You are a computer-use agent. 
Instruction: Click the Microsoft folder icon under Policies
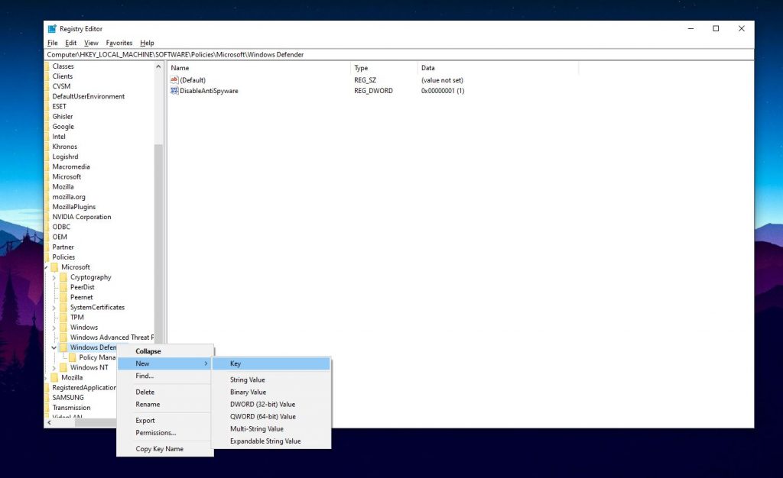(54, 267)
